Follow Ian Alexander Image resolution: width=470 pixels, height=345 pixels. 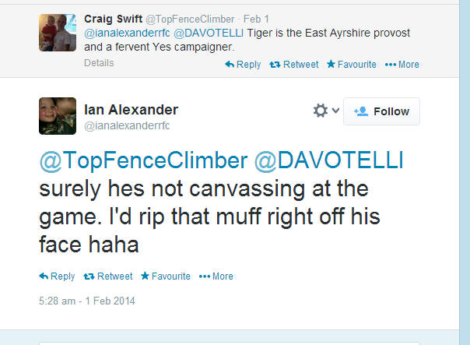(381, 111)
